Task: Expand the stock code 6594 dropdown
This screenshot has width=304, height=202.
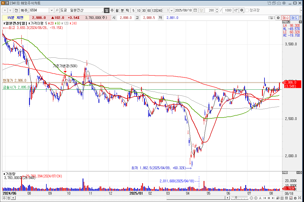Action: (52, 10)
